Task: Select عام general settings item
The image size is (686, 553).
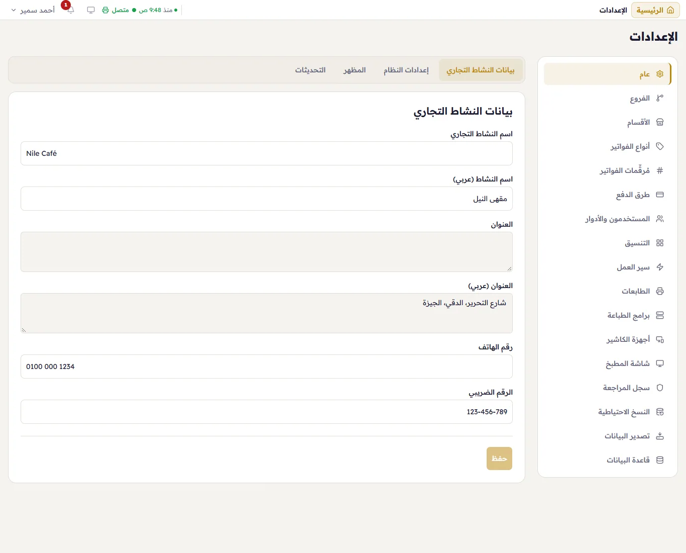Action: pos(608,74)
